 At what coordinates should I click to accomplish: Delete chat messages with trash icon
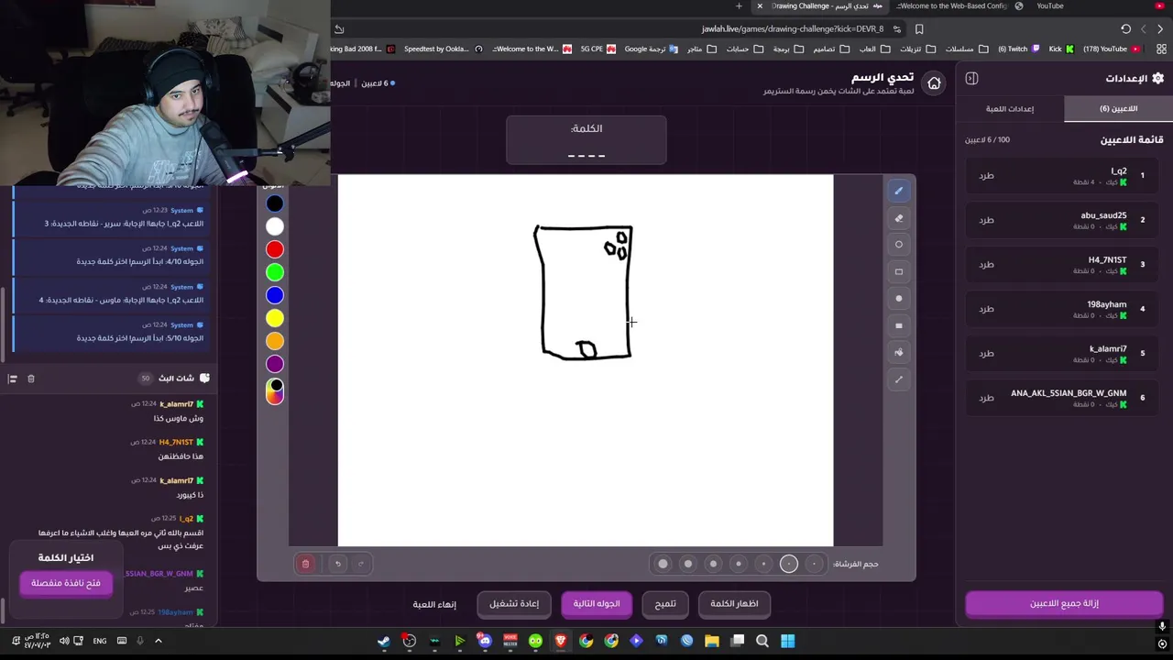pos(30,379)
